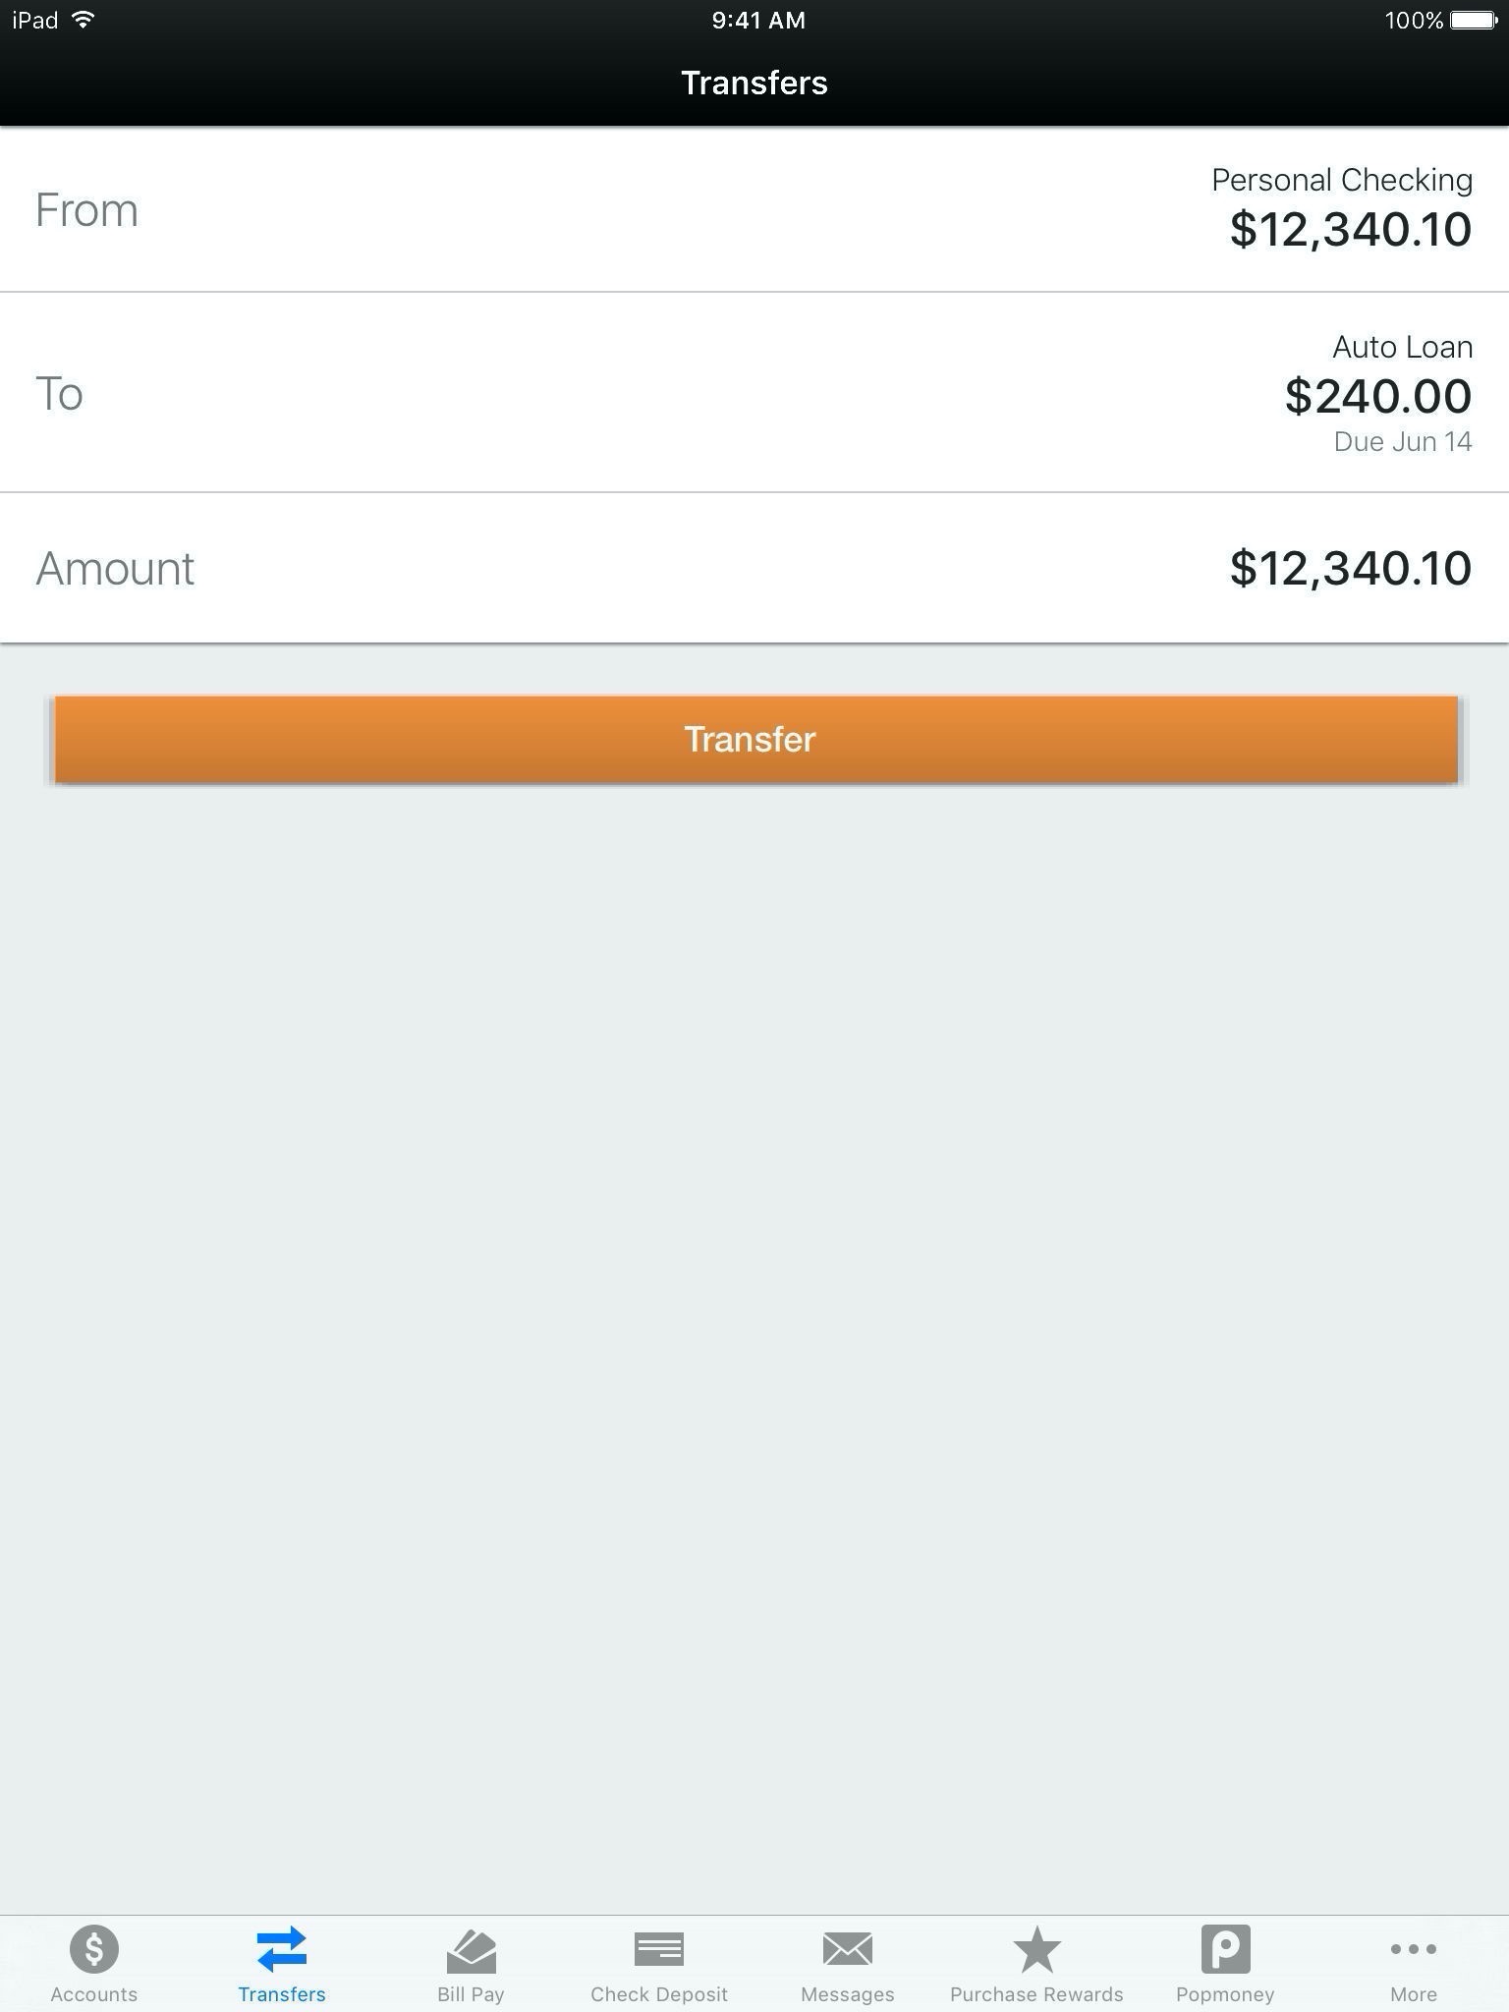Open the Messages envelope icon
The width and height of the screenshot is (1509, 2012).
(x=847, y=1948)
